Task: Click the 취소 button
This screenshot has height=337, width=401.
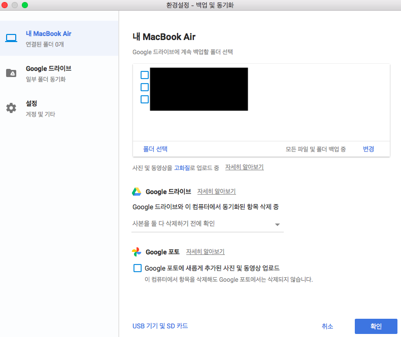Action: click(327, 326)
